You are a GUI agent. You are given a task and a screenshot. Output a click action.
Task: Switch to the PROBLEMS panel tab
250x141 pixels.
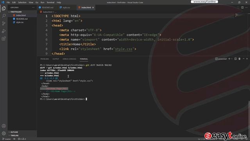point(45,59)
